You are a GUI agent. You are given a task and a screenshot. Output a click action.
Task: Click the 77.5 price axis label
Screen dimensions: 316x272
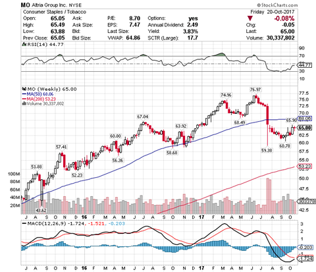coord(304,93)
